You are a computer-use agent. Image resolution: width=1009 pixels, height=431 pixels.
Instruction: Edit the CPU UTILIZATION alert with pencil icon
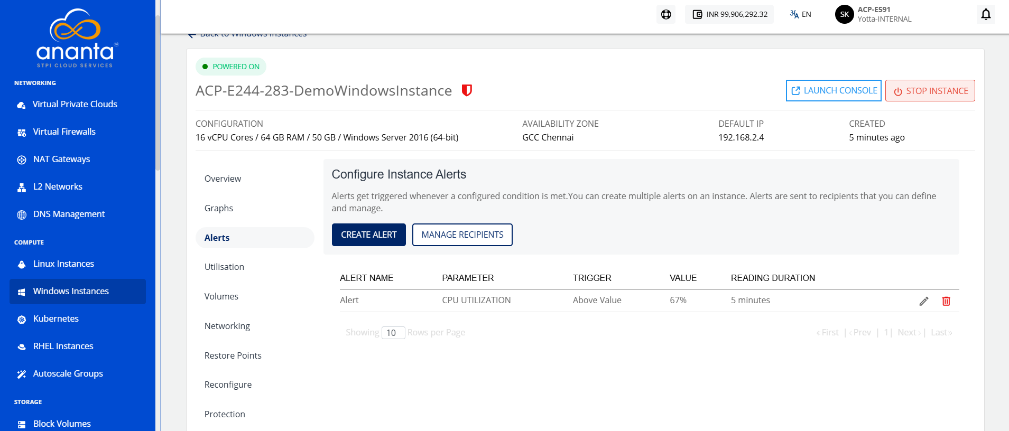[924, 301]
